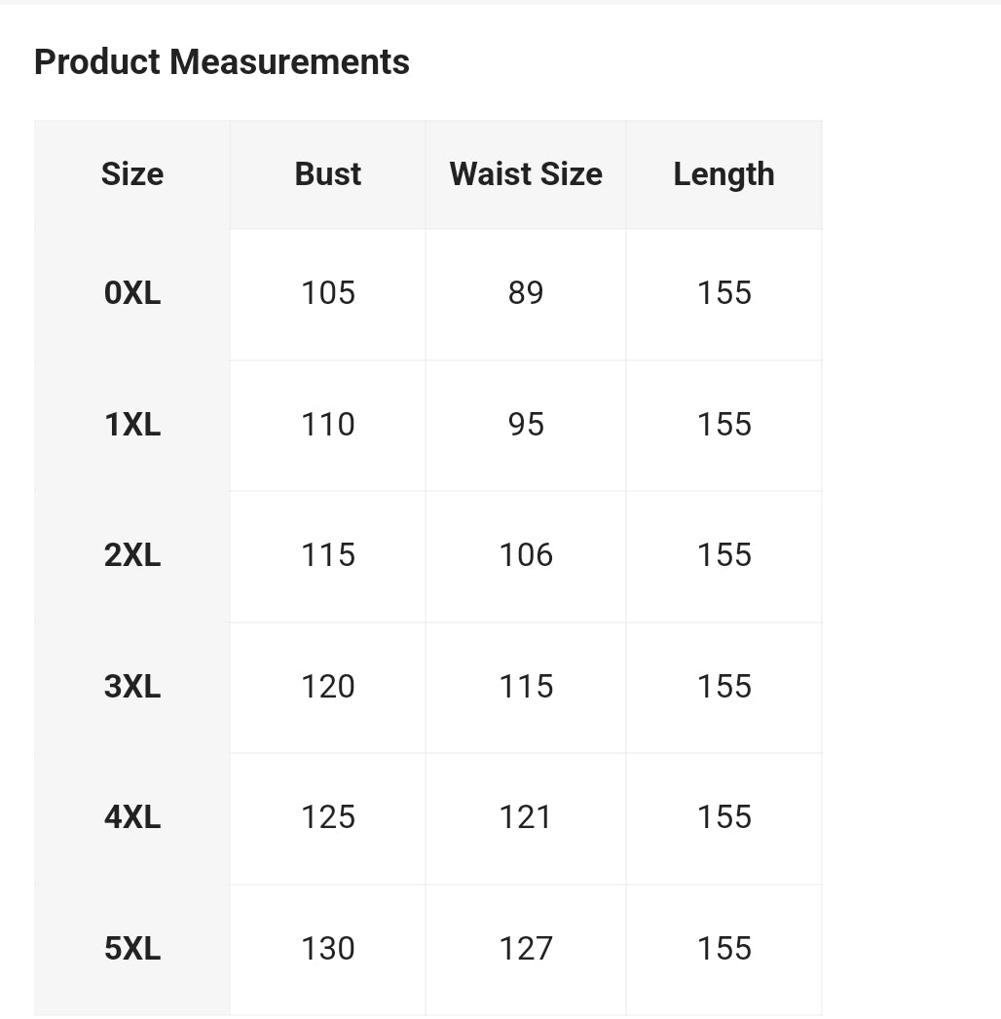Select the Size column header
The image size is (1001, 1019).
pos(132,174)
